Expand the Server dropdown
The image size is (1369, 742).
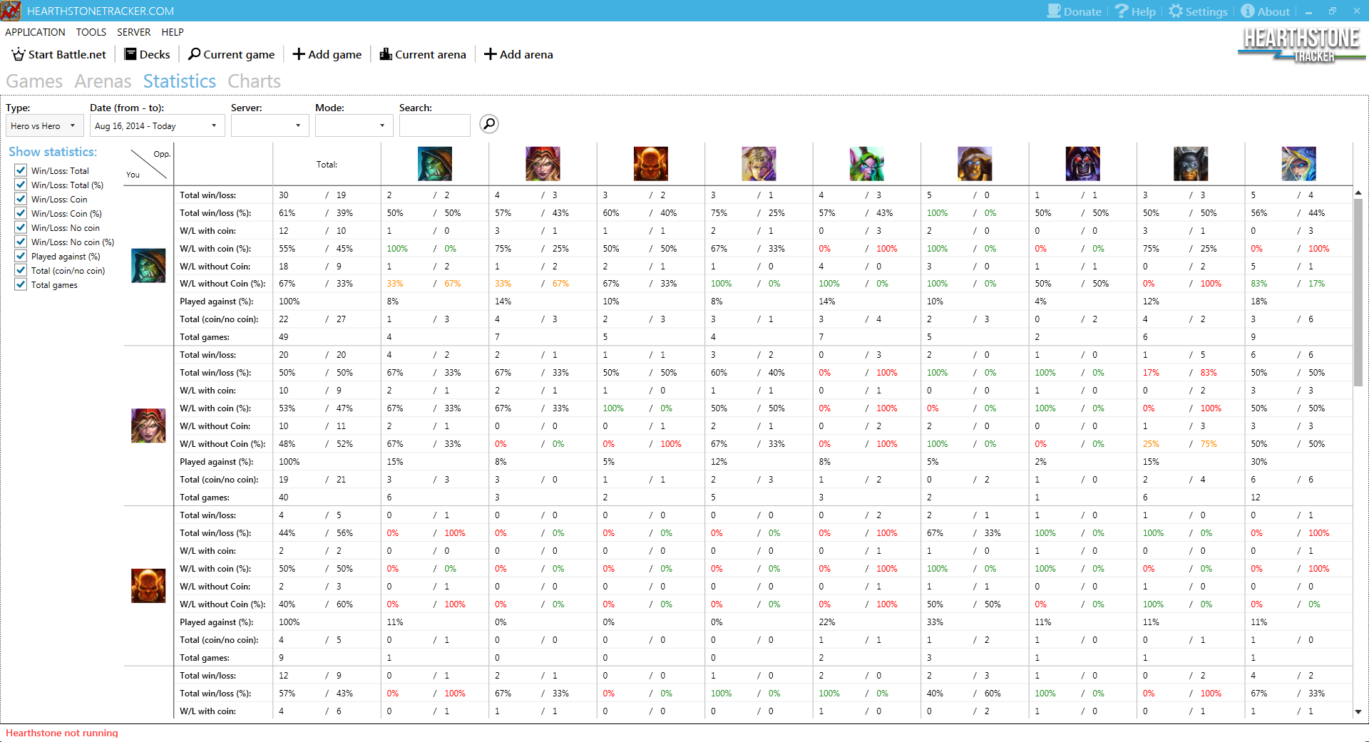tap(270, 126)
